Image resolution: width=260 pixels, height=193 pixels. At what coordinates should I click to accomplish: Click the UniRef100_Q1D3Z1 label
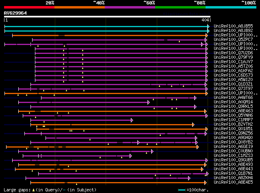(233, 84)
